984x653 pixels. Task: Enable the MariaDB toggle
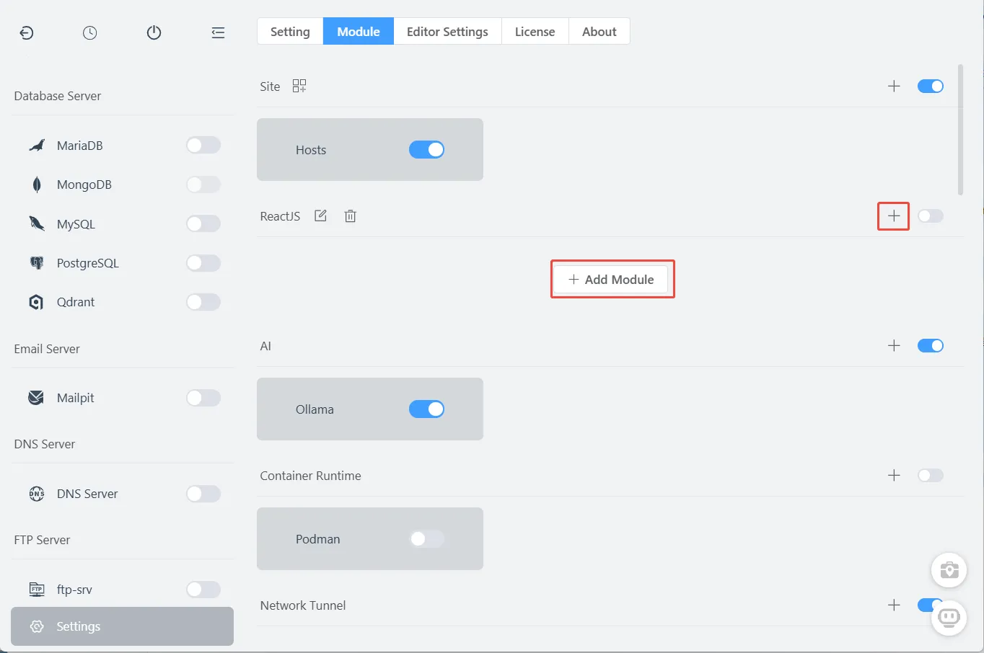coord(203,146)
